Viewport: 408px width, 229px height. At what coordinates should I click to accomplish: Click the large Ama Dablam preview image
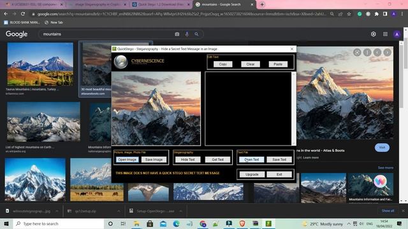[x=345, y=93]
